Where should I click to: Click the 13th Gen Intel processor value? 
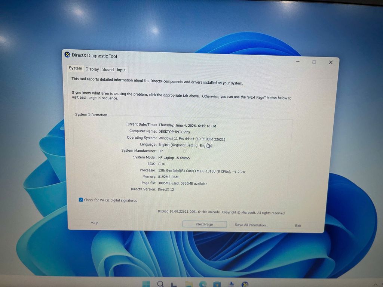(x=202, y=171)
